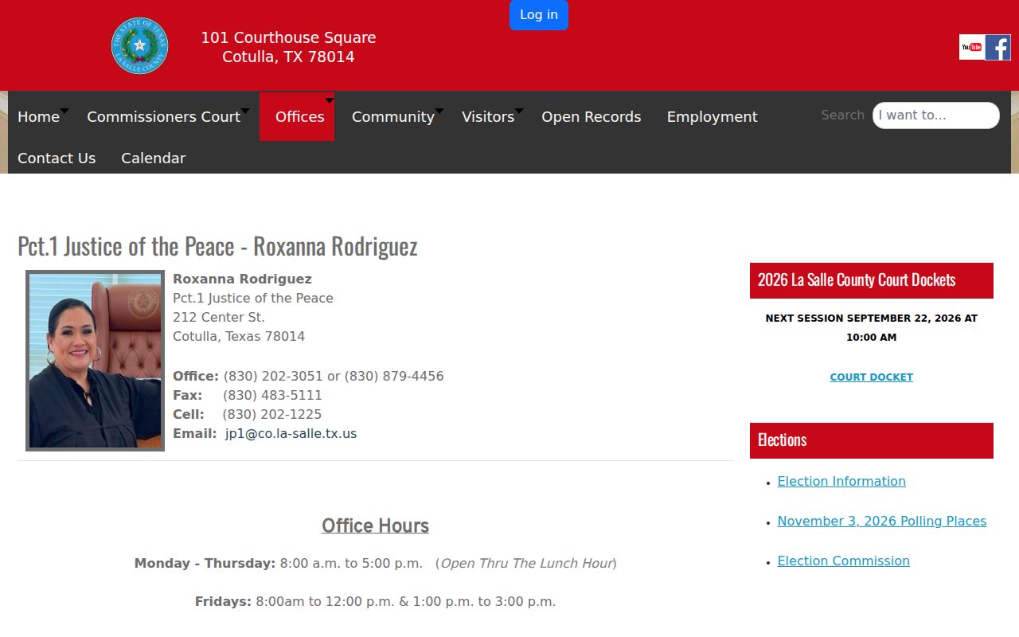Select the office phone '(830) 202-3051'
This screenshot has width=1019, height=637.
click(x=273, y=376)
